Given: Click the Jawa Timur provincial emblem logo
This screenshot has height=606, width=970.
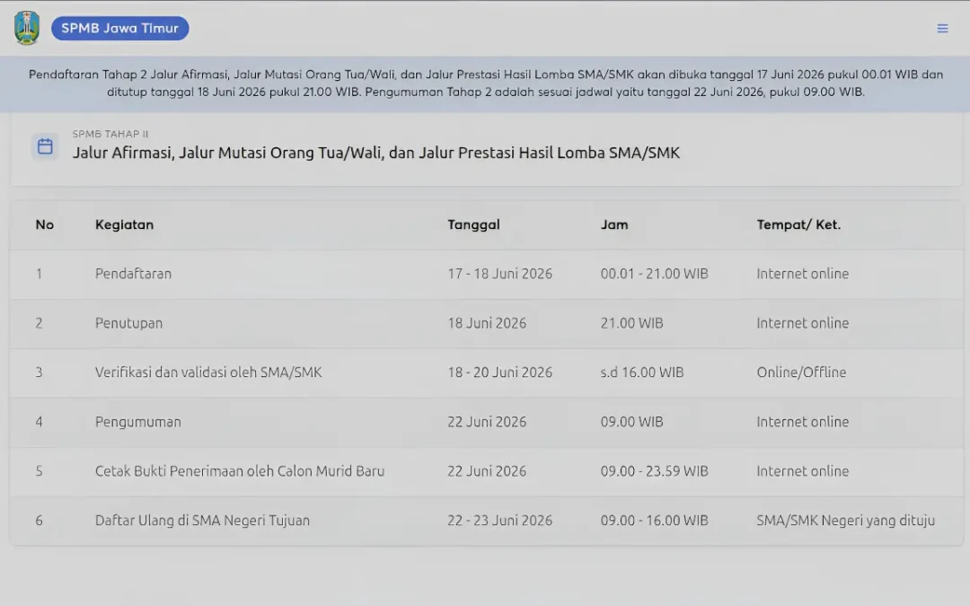Looking at the screenshot, I should click(x=27, y=28).
